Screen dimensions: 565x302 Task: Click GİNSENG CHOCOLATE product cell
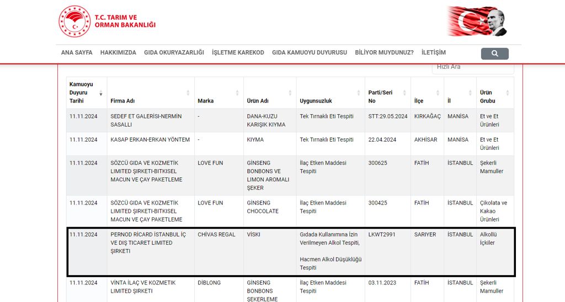[x=270, y=211]
